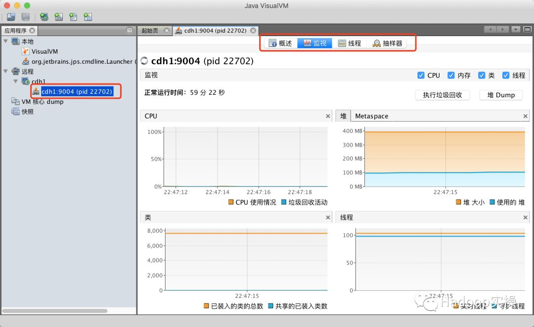Screen dimensions: 534x327
Task: Click the refresh spinner icon beside cdh1:9004 title
Action: [144, 61]
